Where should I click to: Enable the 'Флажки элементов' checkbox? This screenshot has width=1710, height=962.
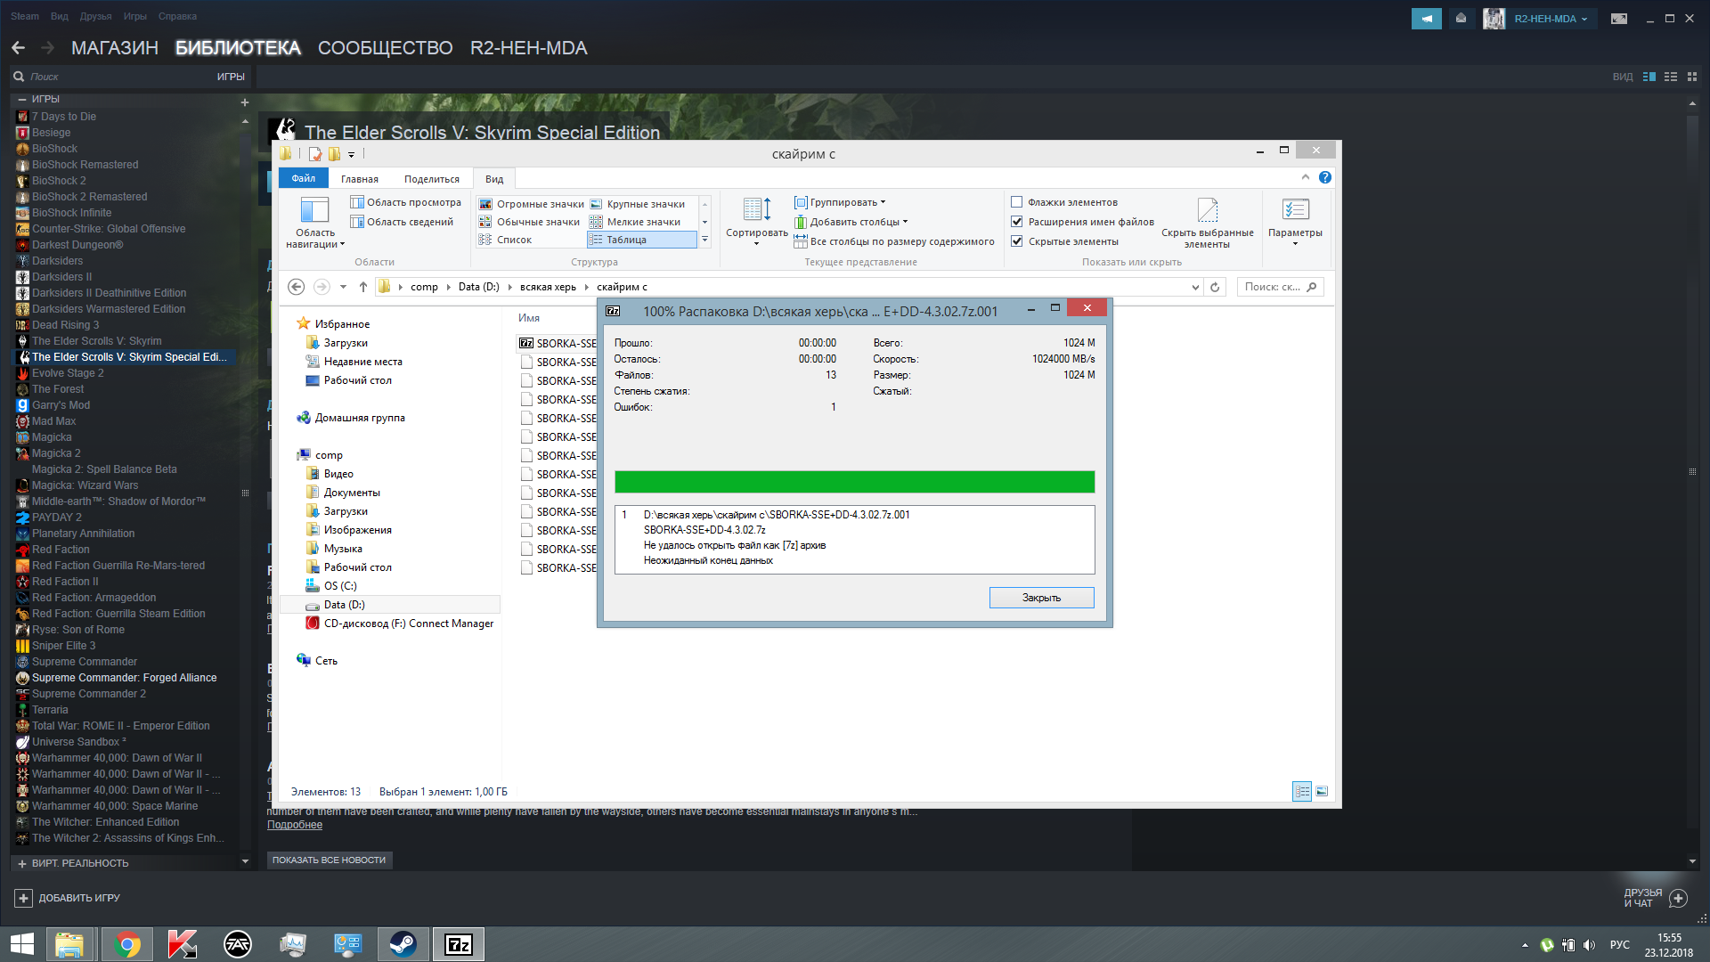tap(1016, 202)
